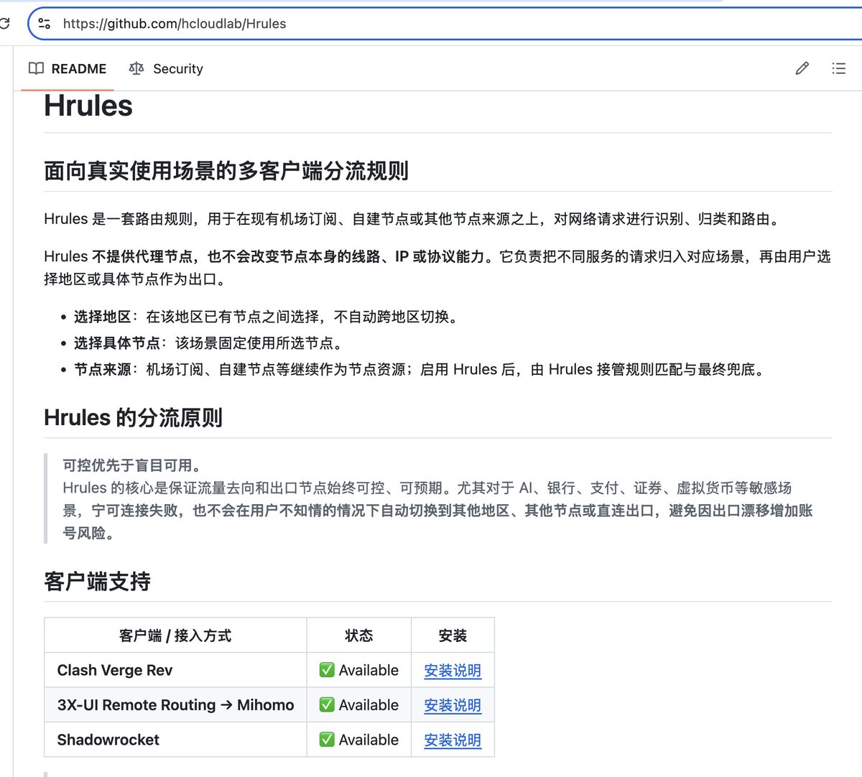Click the book icon beside README
Viewport: 862px width, 777px height.
36,69
